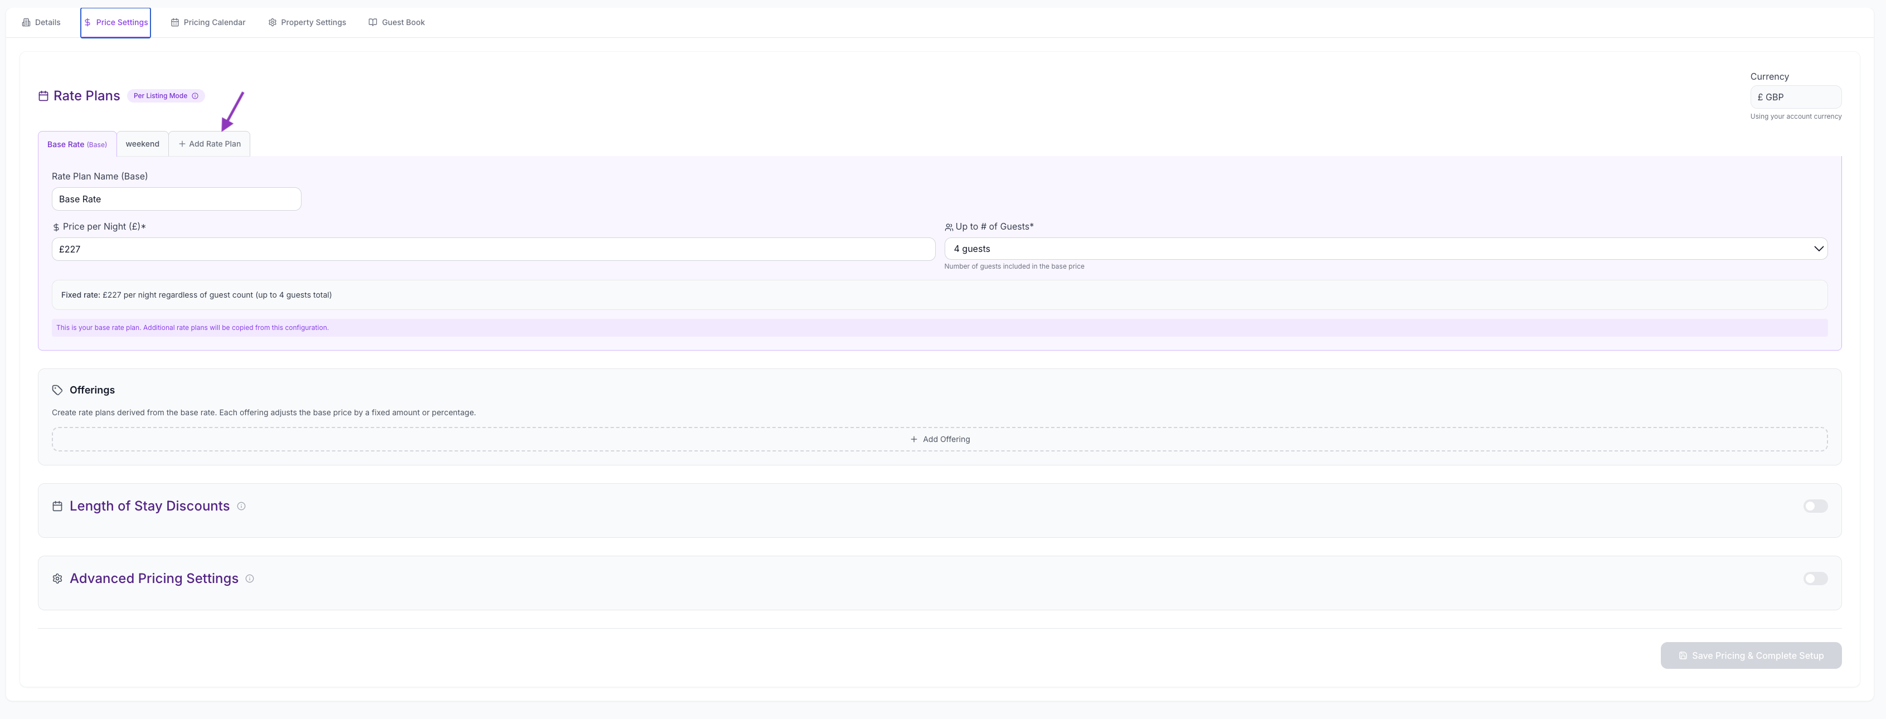
Task: Click Advanced Pricing Settings info icon
Action: 250,579
